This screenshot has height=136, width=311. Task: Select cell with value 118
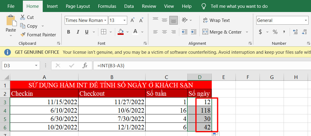pyautogui.click(x=199, y=110)
